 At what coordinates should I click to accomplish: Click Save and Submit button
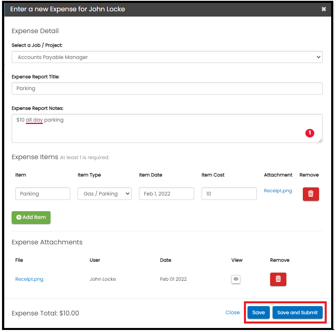pyautogui.click(x=297, y=313)
